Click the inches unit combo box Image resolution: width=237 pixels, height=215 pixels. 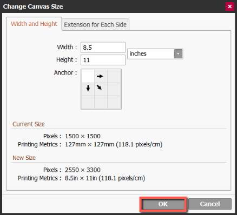click(x=155, y=53)
